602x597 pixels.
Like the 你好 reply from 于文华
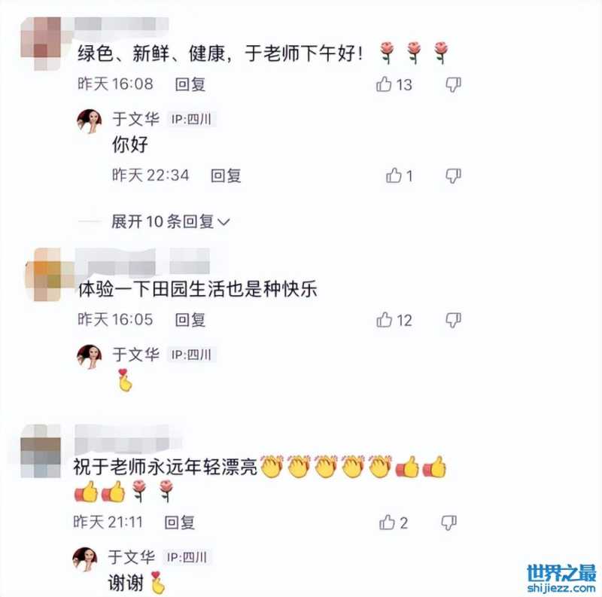(394, 175)
